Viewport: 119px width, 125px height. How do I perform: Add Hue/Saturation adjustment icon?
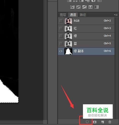[x=69, y=1]
